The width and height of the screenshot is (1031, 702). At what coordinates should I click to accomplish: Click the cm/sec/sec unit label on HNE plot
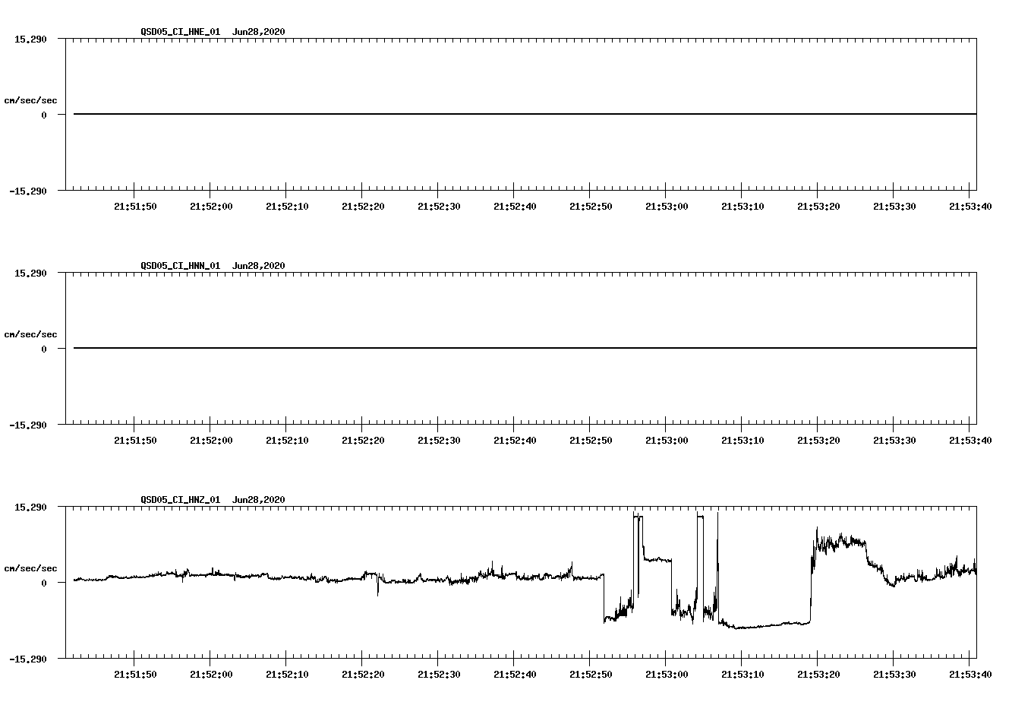click(30, 100)
